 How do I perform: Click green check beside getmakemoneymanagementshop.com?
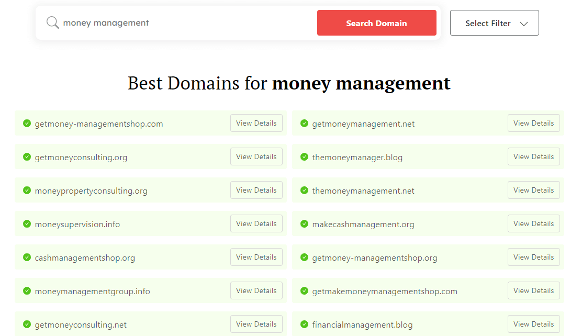pyautogui.click(x=305, y=290)
